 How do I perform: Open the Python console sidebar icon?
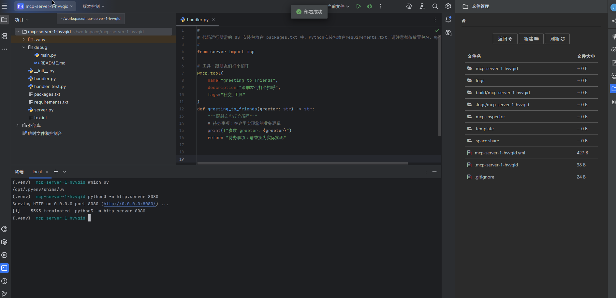[x=4, y=229]
